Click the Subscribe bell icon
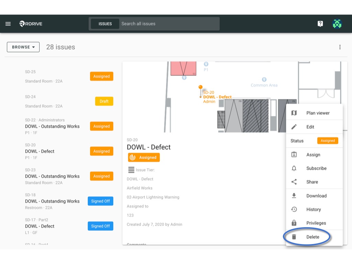Image resolution: width=352 pixels, height=264 pixels. (x=294, y=168)
